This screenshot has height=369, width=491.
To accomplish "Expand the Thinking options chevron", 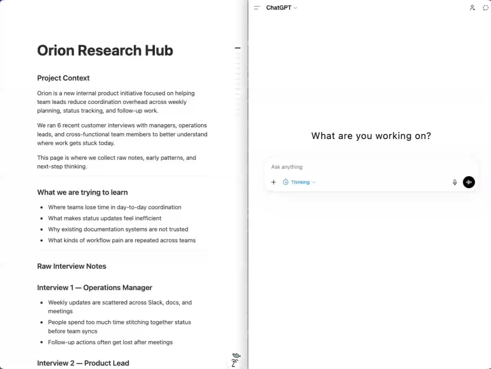I will [x=314, y=182].
